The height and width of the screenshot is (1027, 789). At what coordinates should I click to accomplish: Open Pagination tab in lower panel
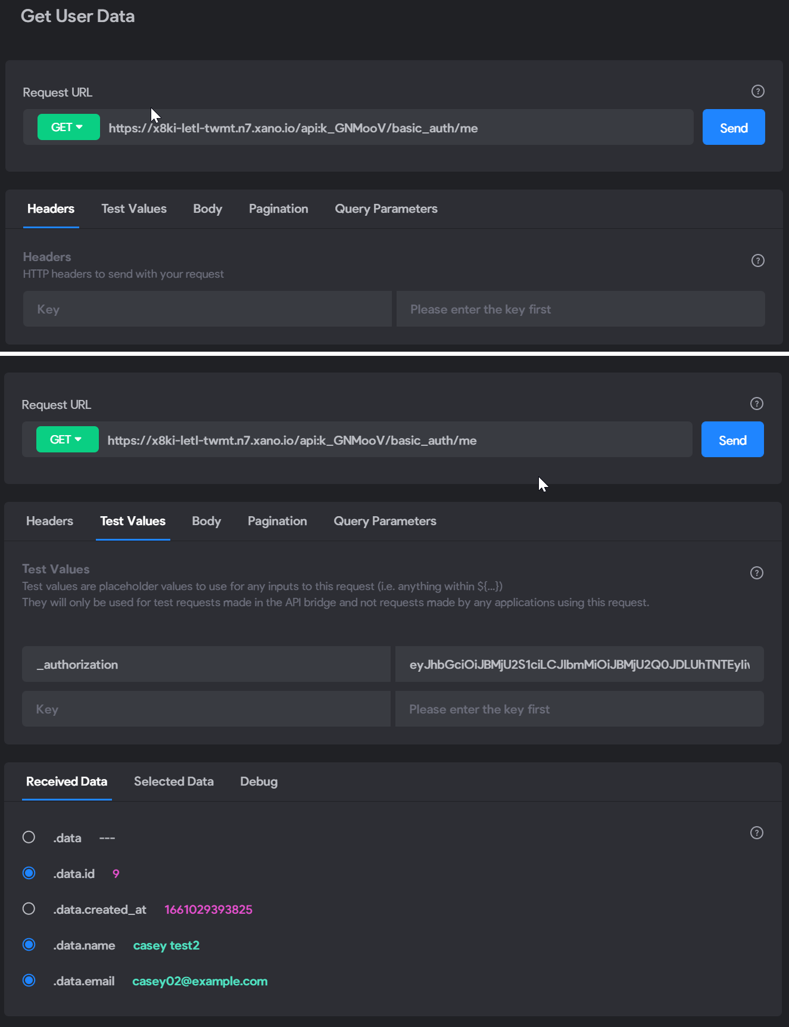point(277,521)
